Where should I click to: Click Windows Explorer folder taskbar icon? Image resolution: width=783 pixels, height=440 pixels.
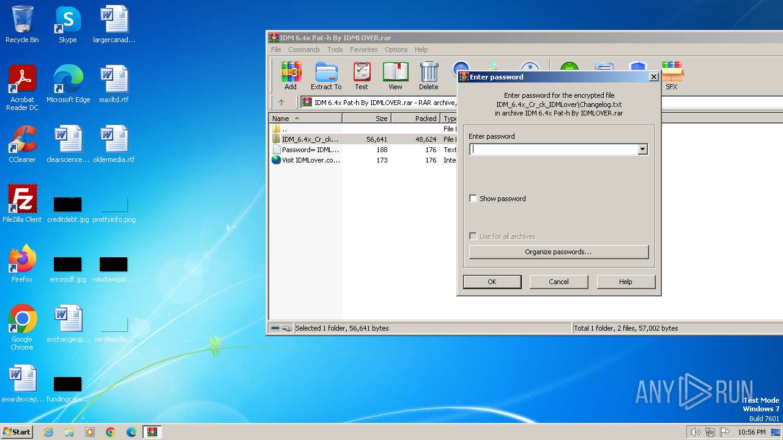pos(69,432)
